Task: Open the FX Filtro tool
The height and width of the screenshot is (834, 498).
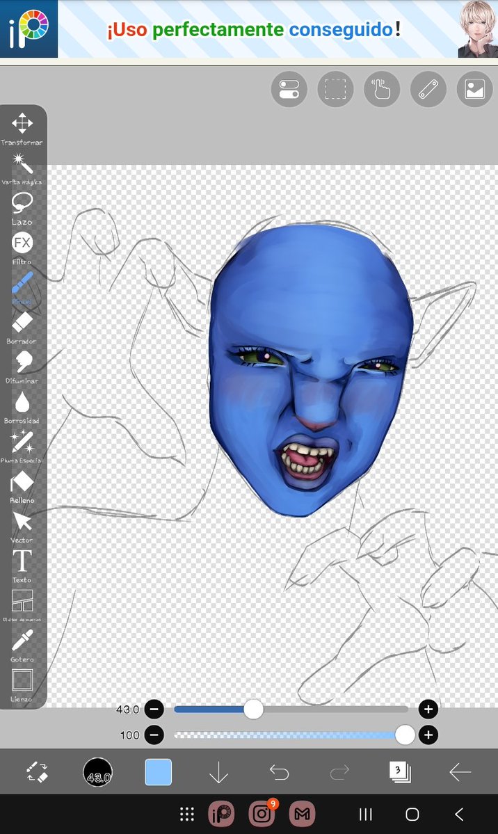Action: point(22,248)
